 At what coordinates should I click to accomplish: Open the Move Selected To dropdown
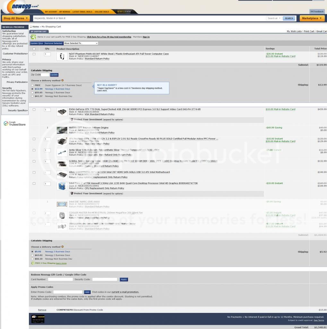coord(81,43)
